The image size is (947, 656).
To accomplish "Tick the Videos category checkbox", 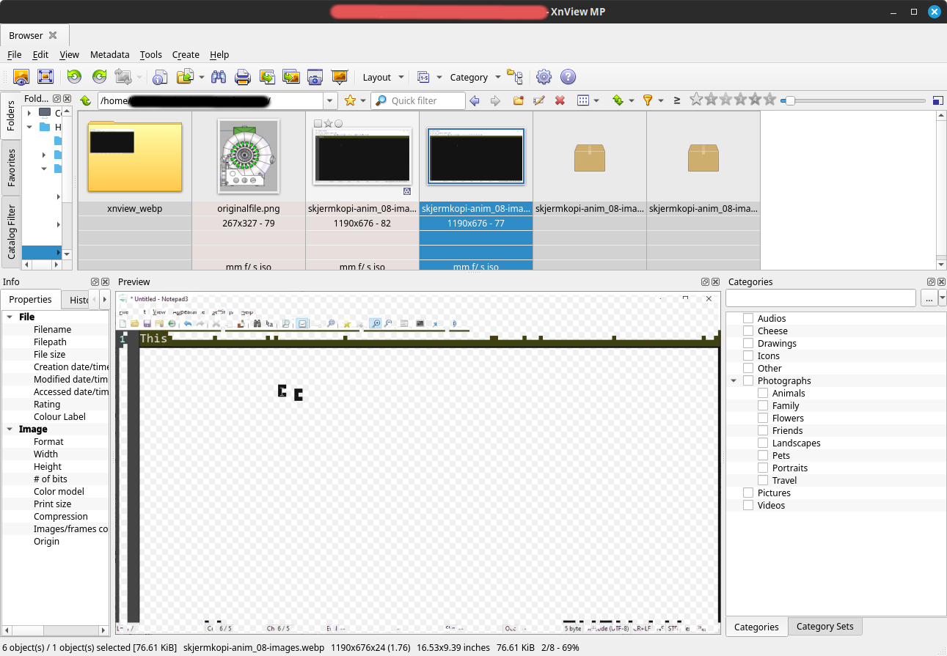I will (x=748, y=505).
